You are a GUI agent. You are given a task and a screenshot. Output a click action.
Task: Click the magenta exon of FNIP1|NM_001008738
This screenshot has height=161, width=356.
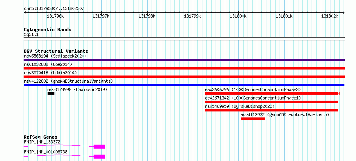tap(99, 157)
